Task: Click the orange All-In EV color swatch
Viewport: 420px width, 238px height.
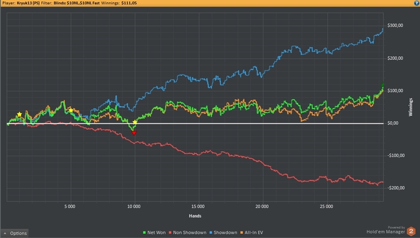Action: [x=242, y=233]
